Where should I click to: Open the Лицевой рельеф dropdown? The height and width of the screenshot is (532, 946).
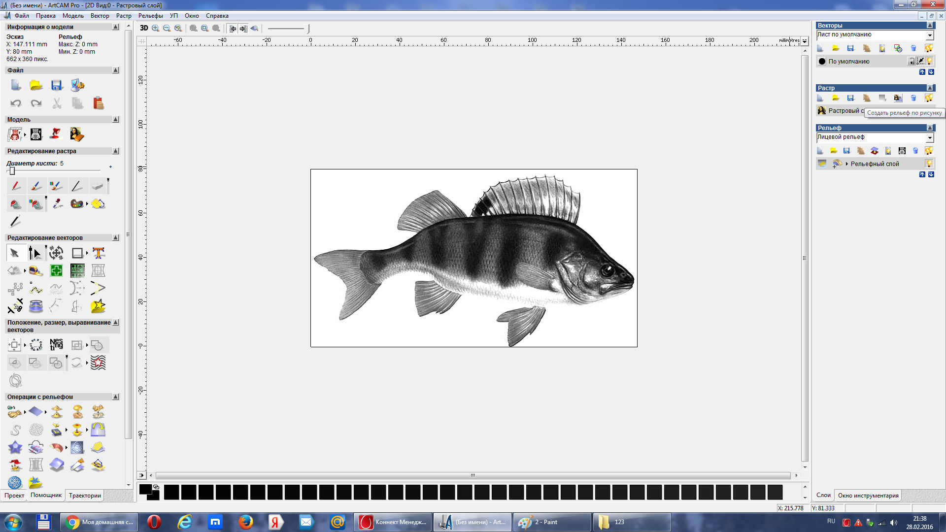tap(929, 137)
